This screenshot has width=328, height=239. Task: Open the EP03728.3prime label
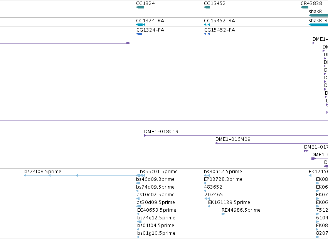point(223,179)
